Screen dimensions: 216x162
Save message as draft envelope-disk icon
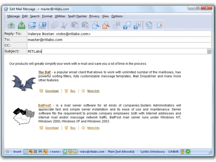[x=42, y=25]
